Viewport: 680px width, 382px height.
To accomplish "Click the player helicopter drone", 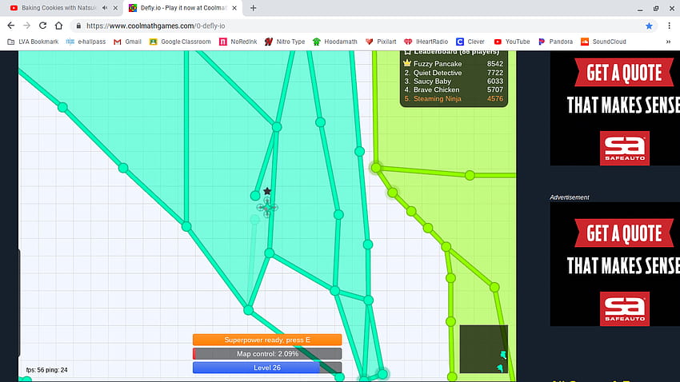I will tap(267, 208).
